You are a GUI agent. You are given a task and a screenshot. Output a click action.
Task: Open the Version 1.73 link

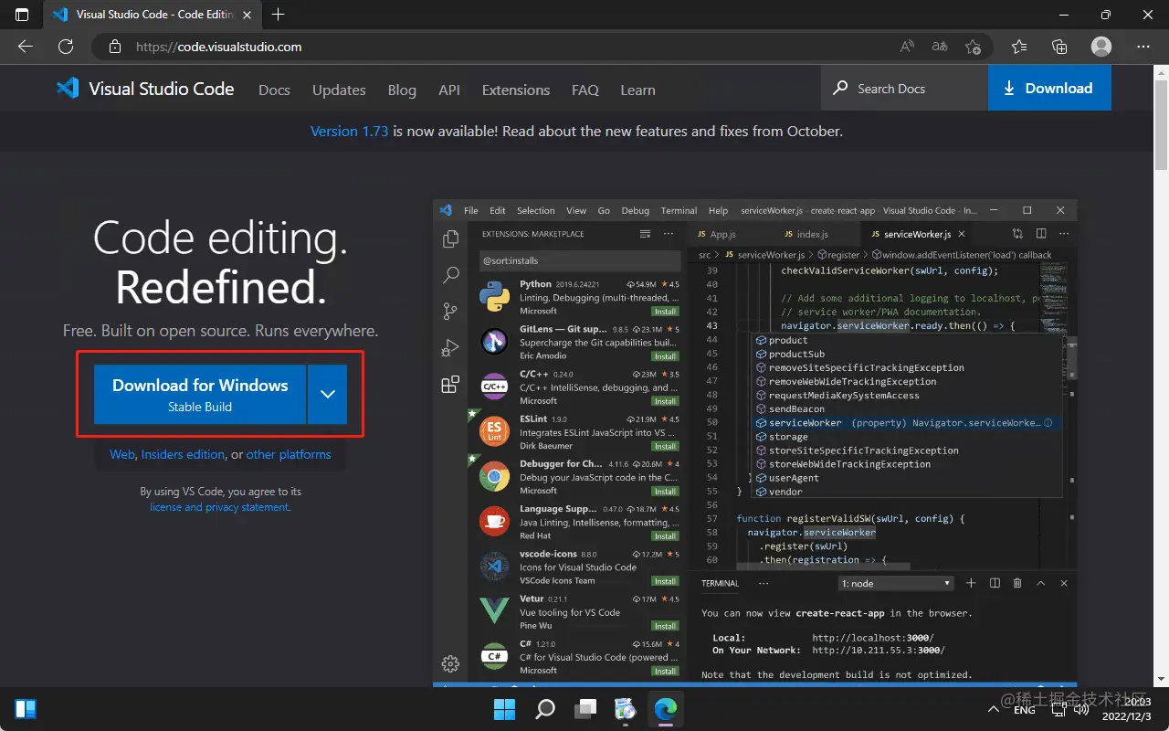click(x=349, y=131)
